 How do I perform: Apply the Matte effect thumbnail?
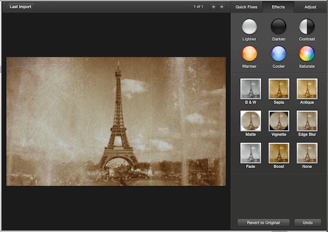tap(251, 121)
